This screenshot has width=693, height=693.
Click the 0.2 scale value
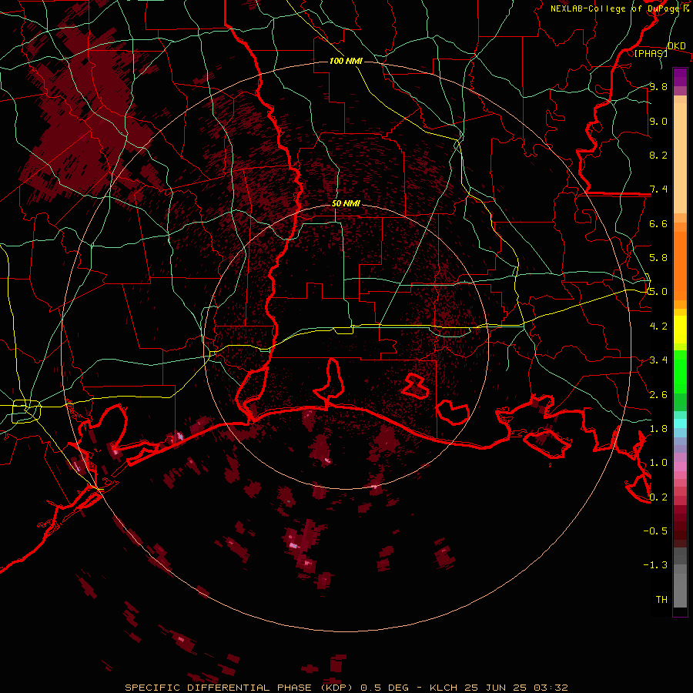coord(658,497)
